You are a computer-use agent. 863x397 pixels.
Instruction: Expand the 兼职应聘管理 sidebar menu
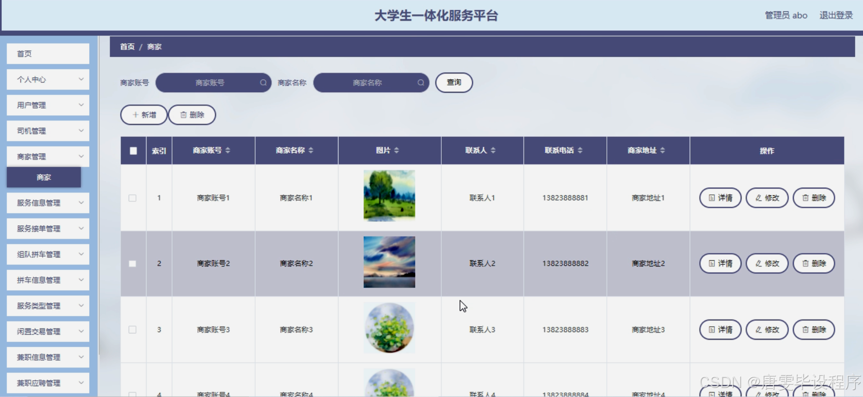point(48,383)
